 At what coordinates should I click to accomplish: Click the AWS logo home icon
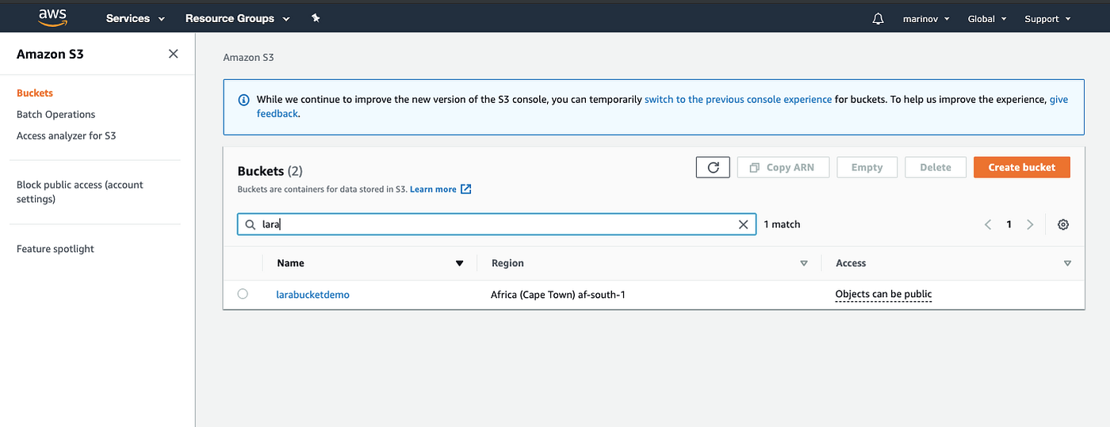[52, 17]
